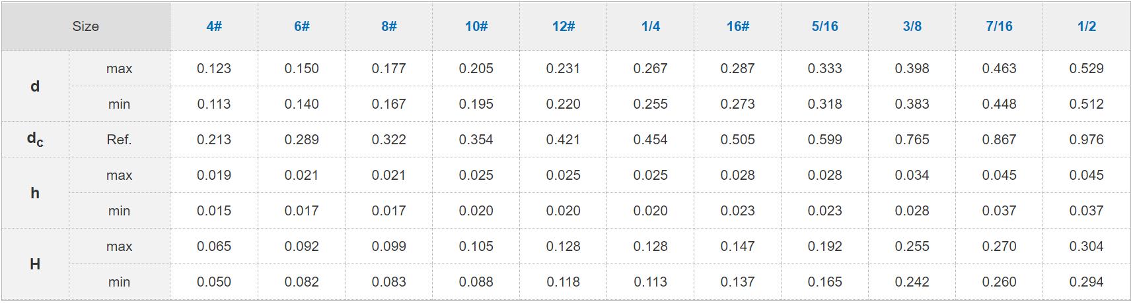The height and width of the screenshot is (303, 1133).
Task: Open the 10# size header link
Action: point(476,26)
